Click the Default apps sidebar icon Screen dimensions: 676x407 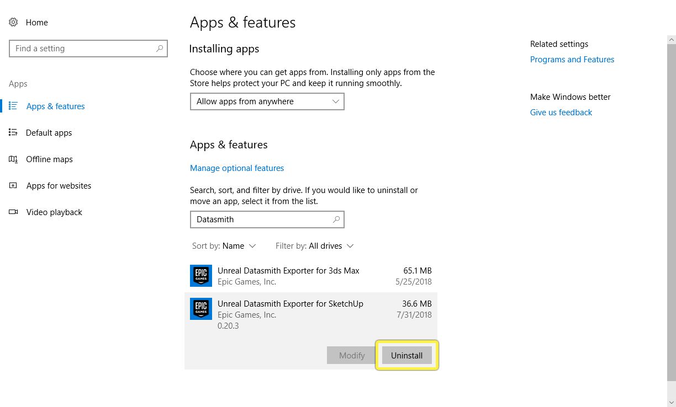pos(13,132)
